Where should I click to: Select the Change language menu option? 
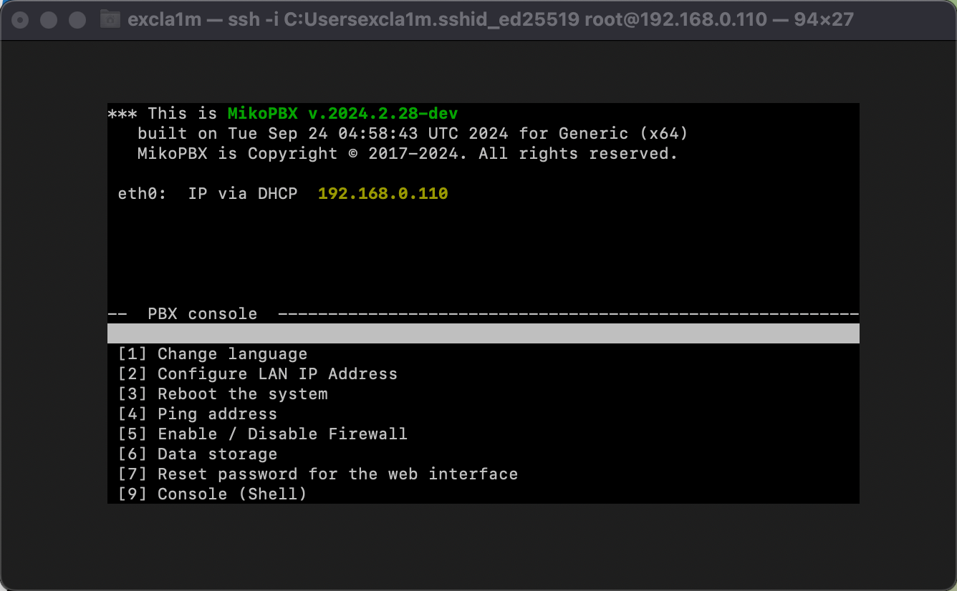(212, 354)
